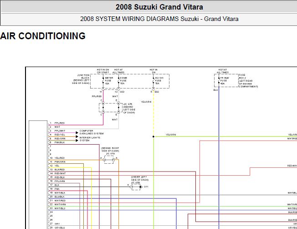
Task: Click the 'METER FUSE 10A' label
Action: pyautogui.click(x=109, y=81)
